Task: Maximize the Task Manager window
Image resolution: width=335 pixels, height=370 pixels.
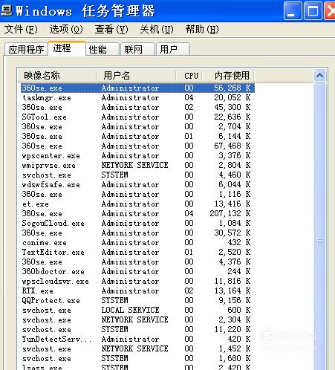Action: 313,10
